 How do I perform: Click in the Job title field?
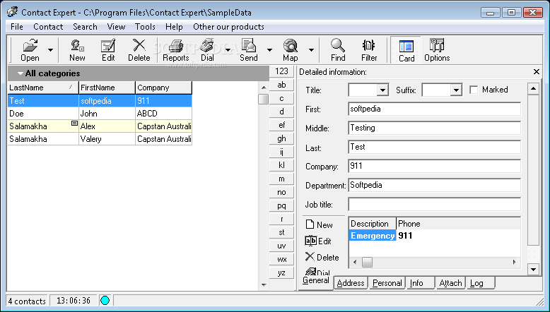point(434,205)
